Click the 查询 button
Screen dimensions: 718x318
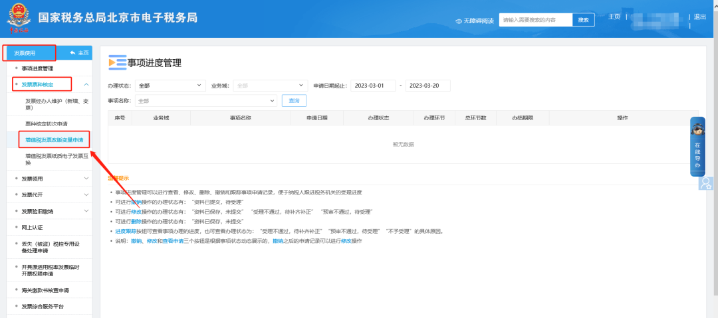pos(294,101)
